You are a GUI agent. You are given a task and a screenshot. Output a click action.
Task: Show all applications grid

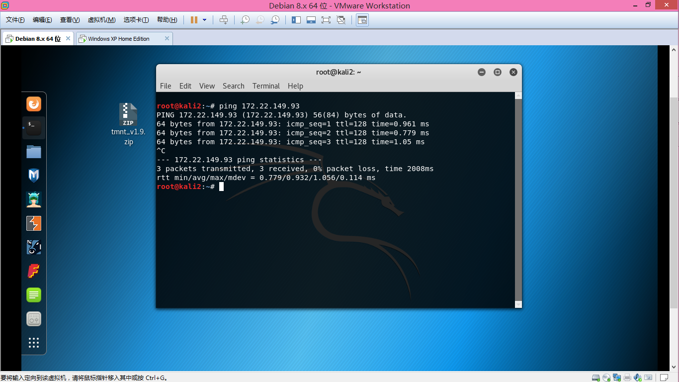coord(34,343)
